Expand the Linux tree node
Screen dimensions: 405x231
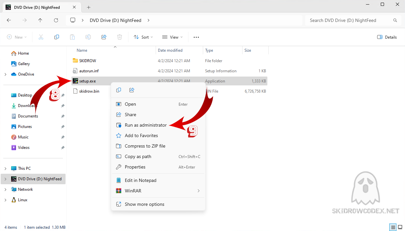5,200
